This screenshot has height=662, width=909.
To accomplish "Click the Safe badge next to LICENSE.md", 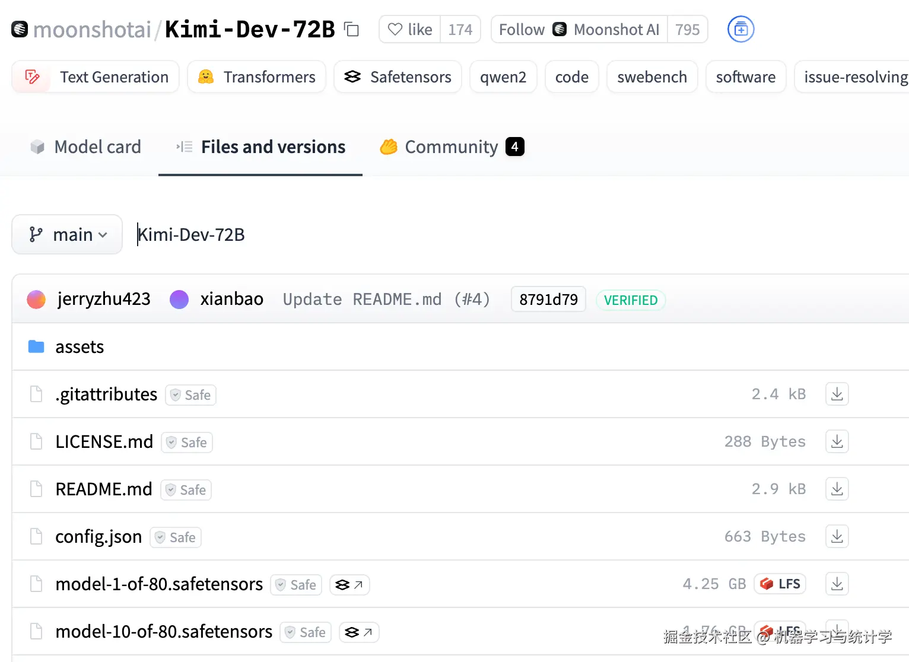I will click(187, 443).
